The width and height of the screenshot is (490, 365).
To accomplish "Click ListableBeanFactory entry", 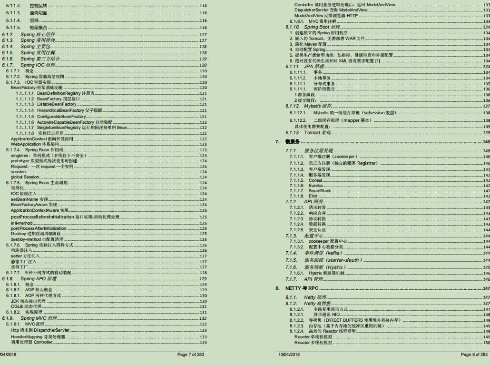I will tap(111, 104).
